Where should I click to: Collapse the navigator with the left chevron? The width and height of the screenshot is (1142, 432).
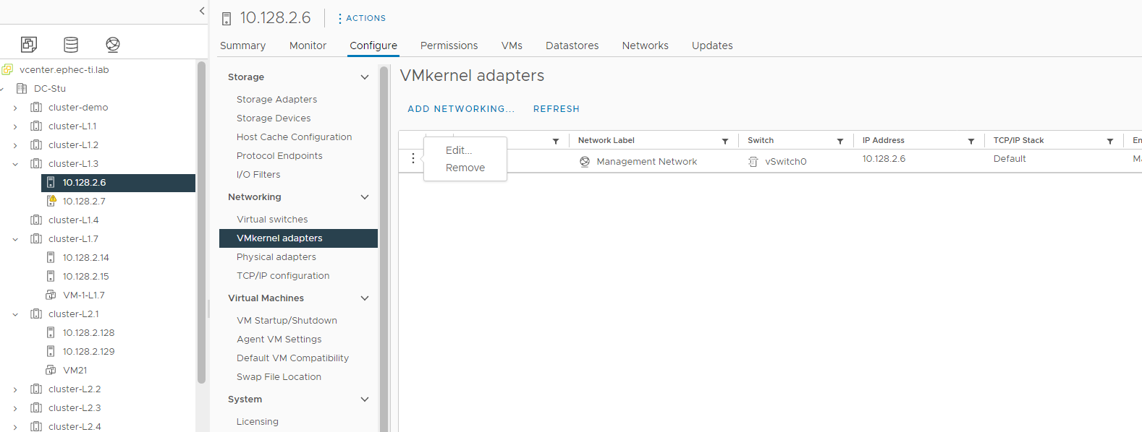pyautogui.click(x=202, y=11)
